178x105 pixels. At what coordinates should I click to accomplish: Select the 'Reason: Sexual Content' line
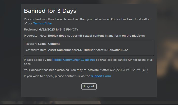click(43, 44)
